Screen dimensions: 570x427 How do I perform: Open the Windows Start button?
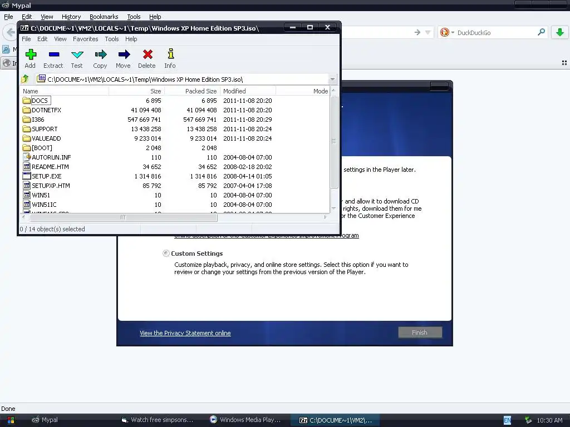pos(11,420)
